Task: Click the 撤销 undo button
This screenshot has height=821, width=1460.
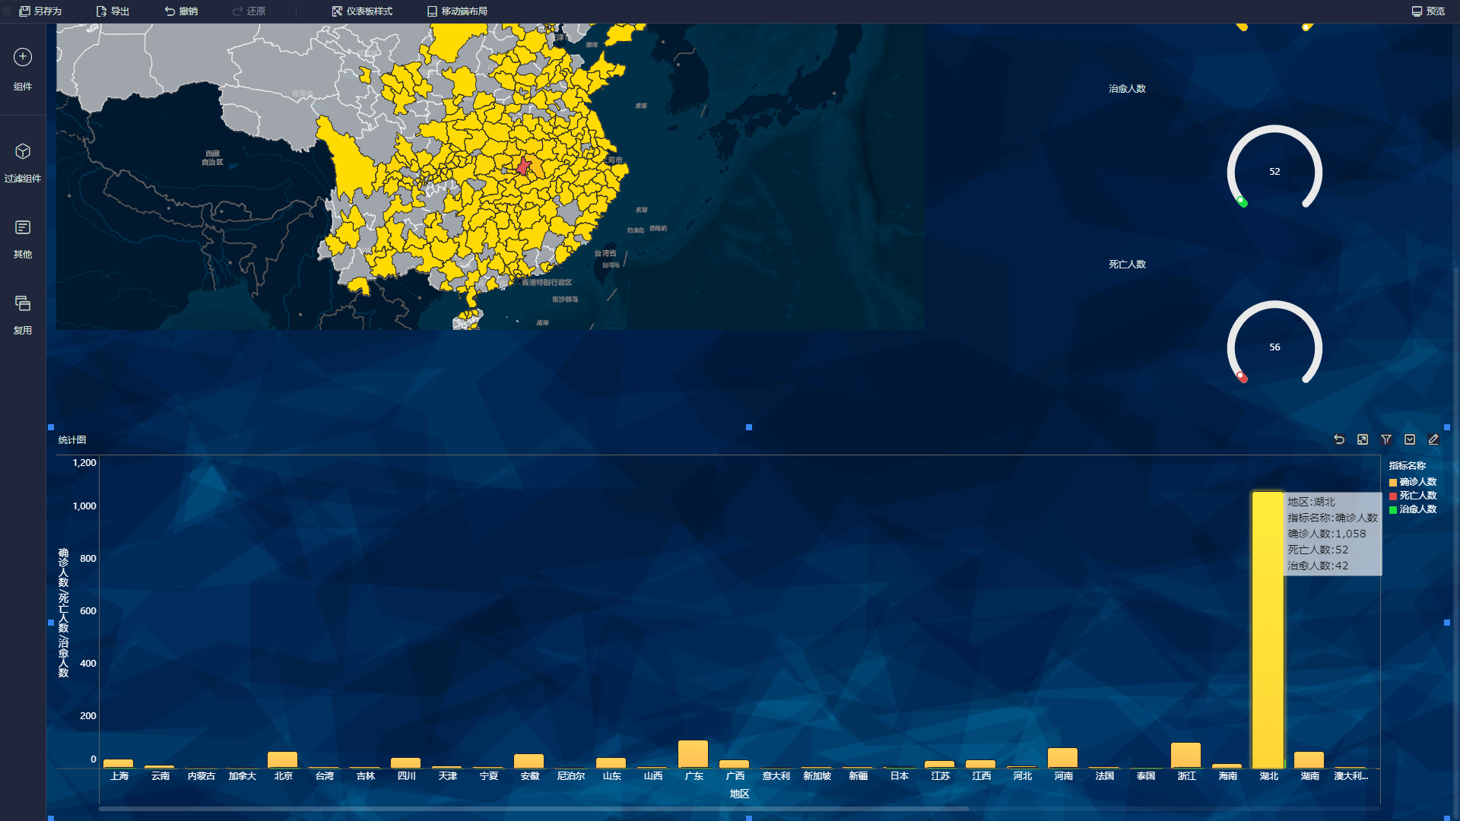Action: [x=181, y=11]
